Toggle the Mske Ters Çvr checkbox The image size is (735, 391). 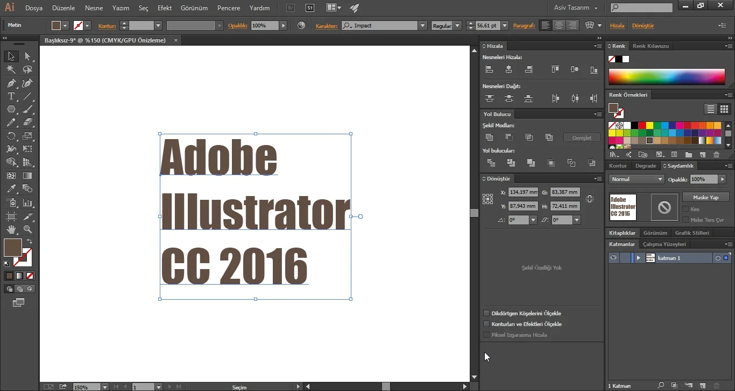[685, 220]
